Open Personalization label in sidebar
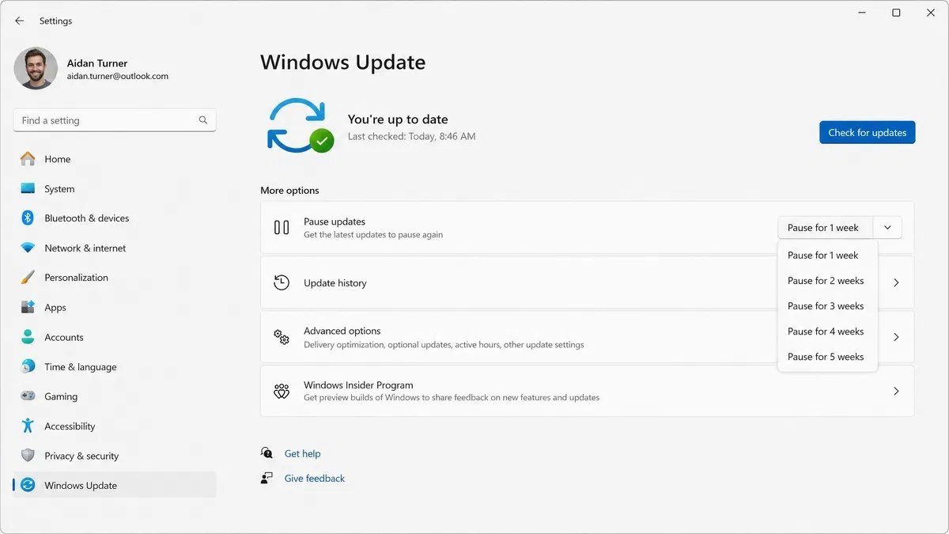 [76, 278]
